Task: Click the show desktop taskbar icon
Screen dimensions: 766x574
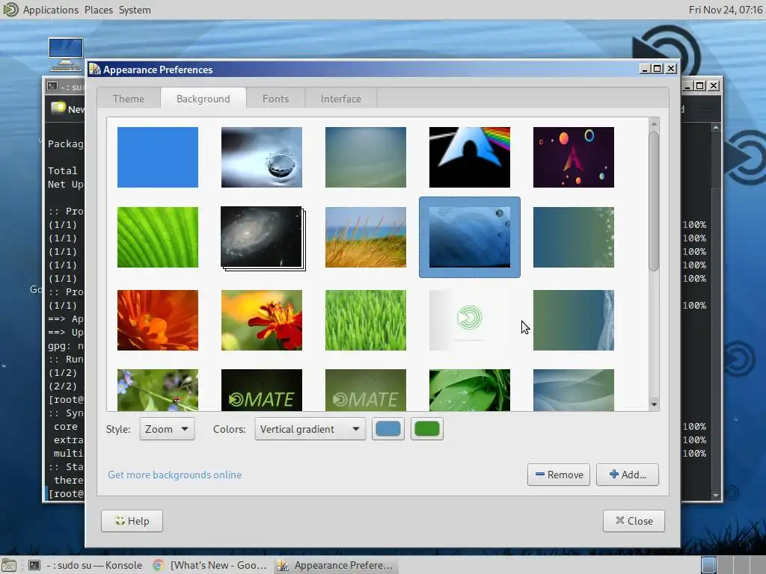Action: [9, 566]
